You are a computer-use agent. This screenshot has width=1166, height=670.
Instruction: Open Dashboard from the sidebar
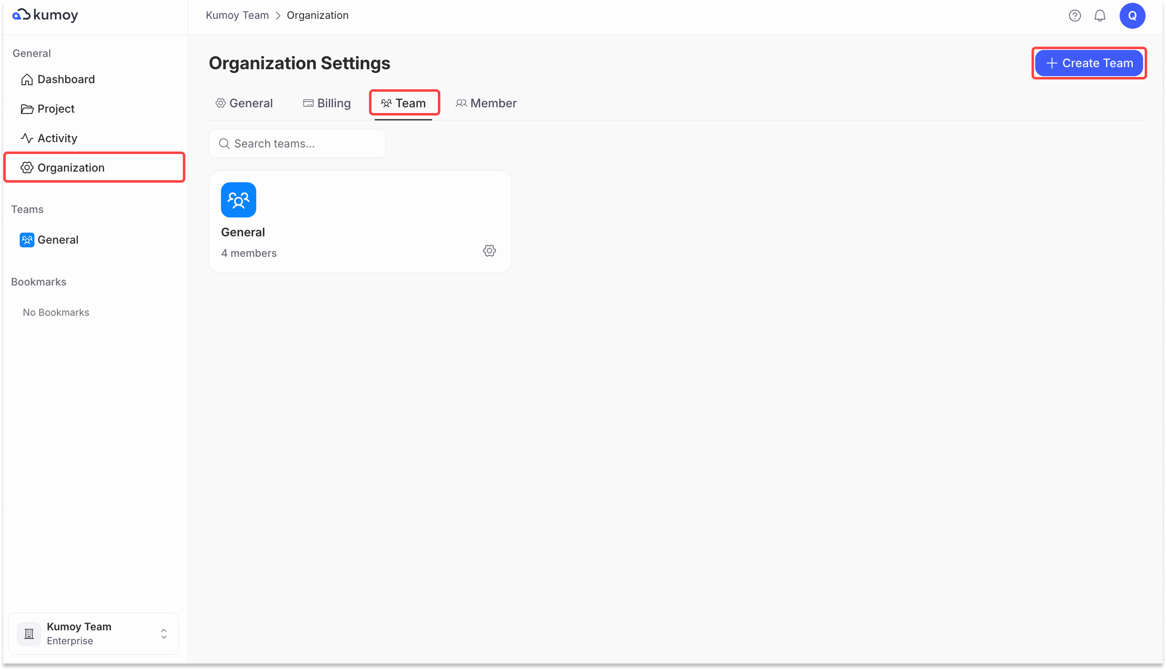pos(66,79)
